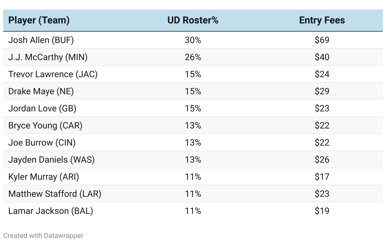Select J.J. McCarthy (MIN) player cell
This screenshot has width=386, height=243.
[48, 57]
